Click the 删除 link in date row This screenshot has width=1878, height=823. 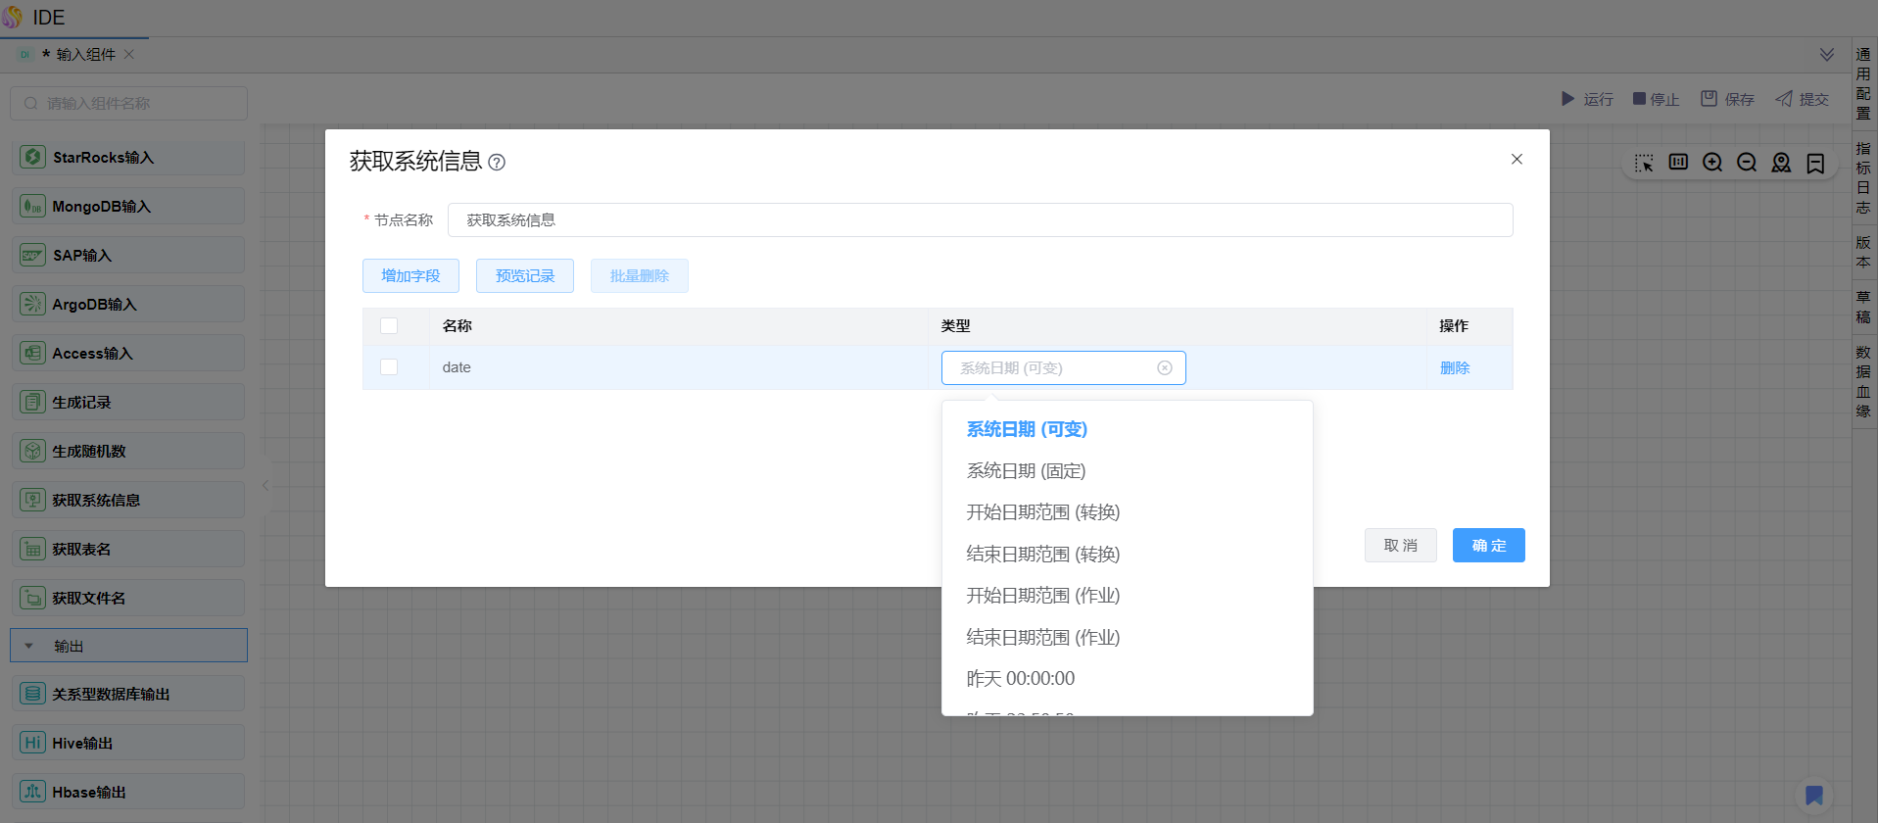click(x=1454, y=368)
